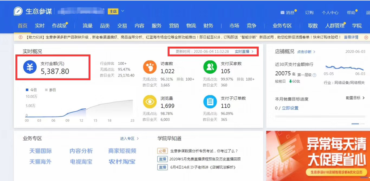Click 查看详情 in the notice banner
The width and height of the screenshot is (370, 181).
(351, 37)
